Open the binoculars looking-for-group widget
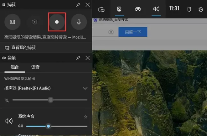The image size is (207, 136). click(x=138, y=9)
